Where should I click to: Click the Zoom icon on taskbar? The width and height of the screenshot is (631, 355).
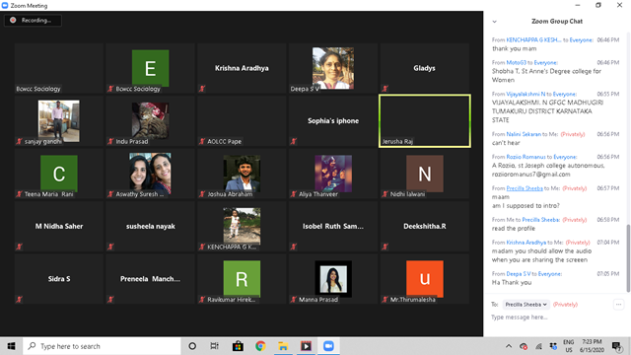(328, 346)
